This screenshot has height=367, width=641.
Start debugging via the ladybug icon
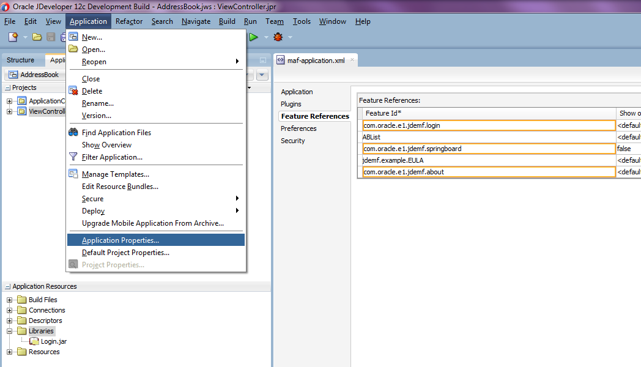pyautogui.click(x=277, y=37)
